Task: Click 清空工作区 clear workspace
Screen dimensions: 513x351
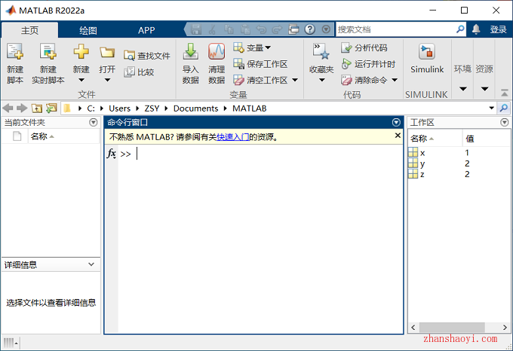Action: pyautogui.click(x=260, y=80)
